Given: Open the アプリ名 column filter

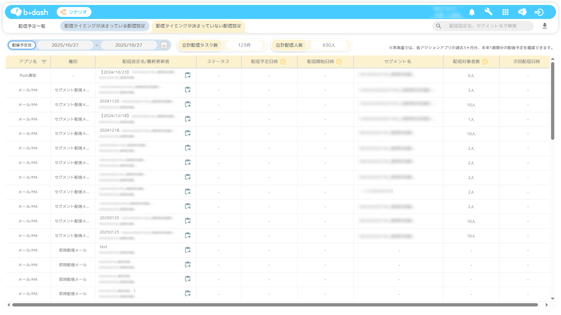Looking at the screenshot, I should pyautogui.click(x=44, y=62).
